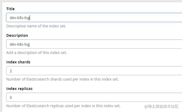Click the value 0 in Index replicas
Viewport: 182px width, 112px height.
[11, 97]
